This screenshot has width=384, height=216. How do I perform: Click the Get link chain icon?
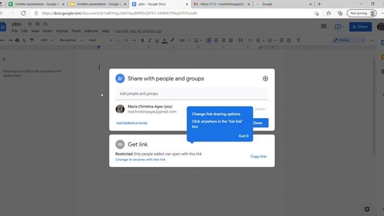pyautogui.click(x=120, y=144)
